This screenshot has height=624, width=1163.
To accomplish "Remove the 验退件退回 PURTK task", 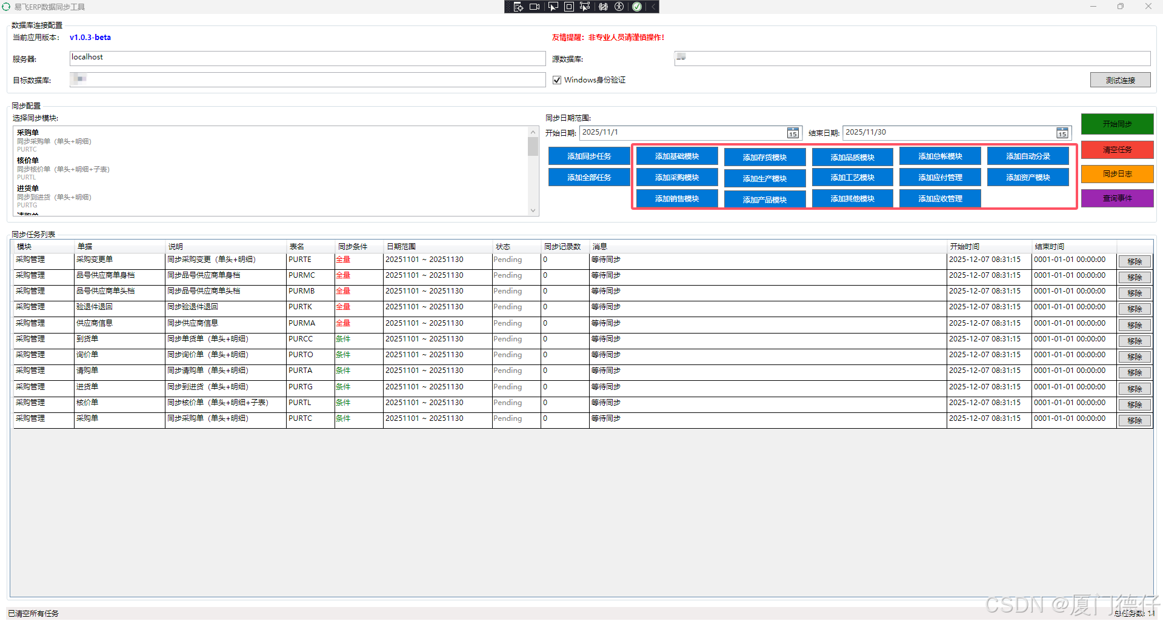I will click(1135, 309).
